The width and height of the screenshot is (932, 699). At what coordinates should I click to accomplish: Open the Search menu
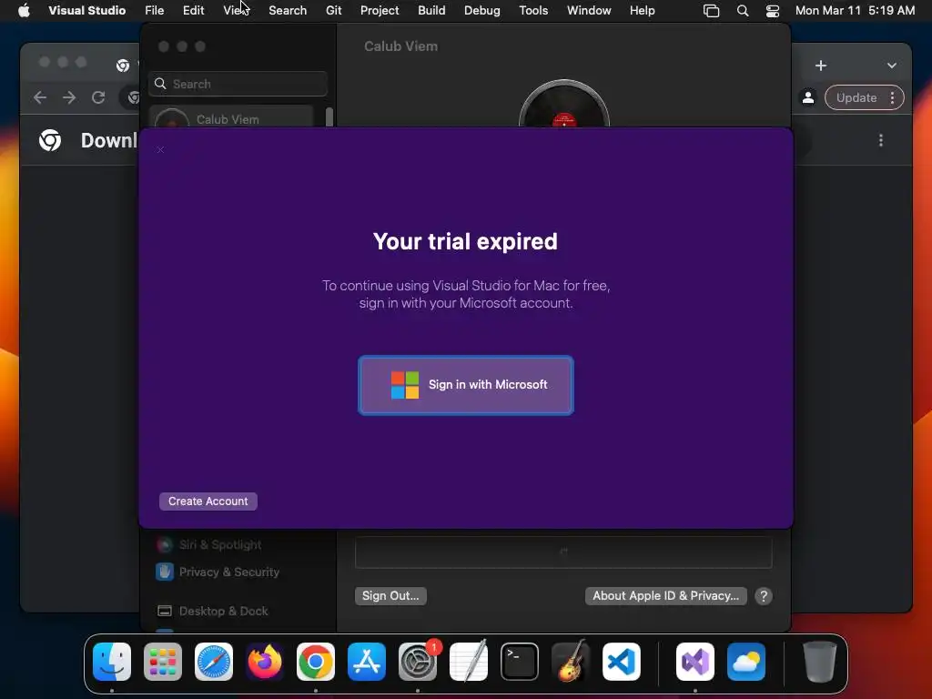pyautogui.click(x=288, y=10)
